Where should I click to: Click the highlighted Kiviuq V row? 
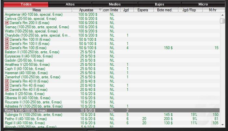tap(112, 111)
